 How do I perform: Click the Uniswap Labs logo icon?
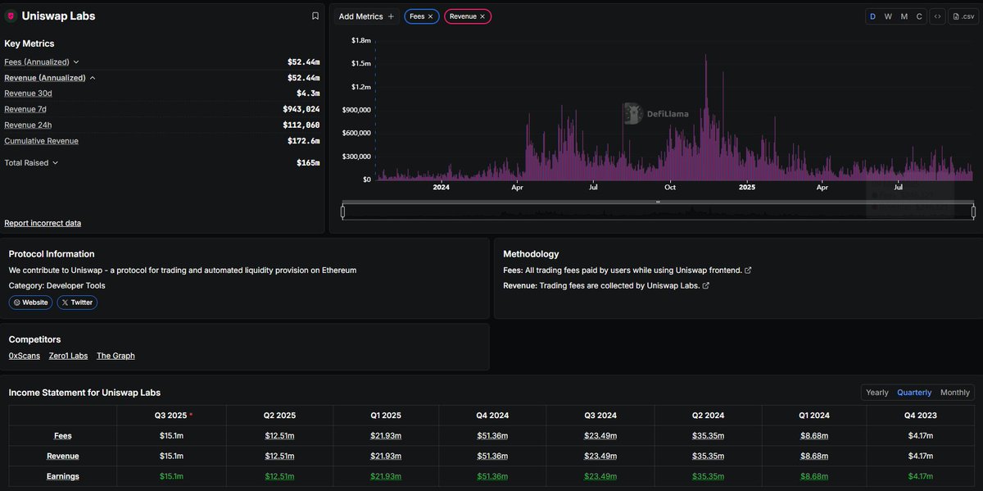pyautogui.click(x=11, y=16)
